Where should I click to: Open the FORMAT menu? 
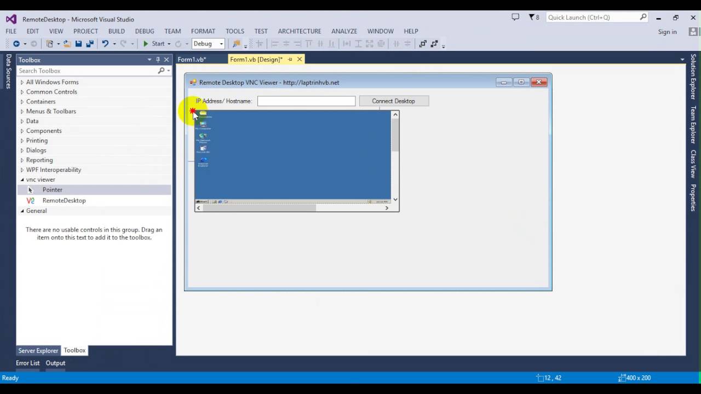pyautogui.click(x=203, y=31)
